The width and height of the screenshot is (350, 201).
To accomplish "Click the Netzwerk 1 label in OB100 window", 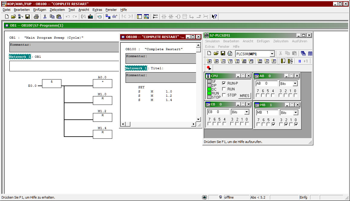I will pyautogui.click(x=136, y=68).
